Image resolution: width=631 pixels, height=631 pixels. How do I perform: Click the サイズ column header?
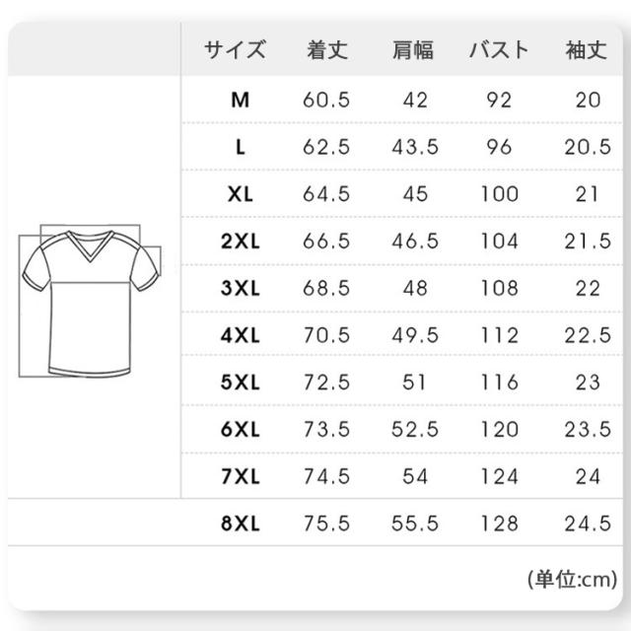point(235,50)
